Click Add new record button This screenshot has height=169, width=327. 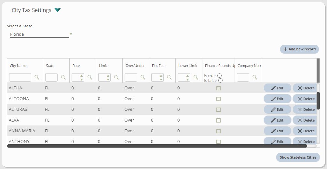click(299, 49)
